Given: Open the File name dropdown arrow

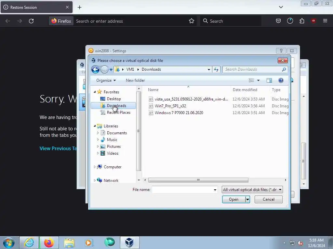Looking at the screenshot, I should tap(215, 190).
